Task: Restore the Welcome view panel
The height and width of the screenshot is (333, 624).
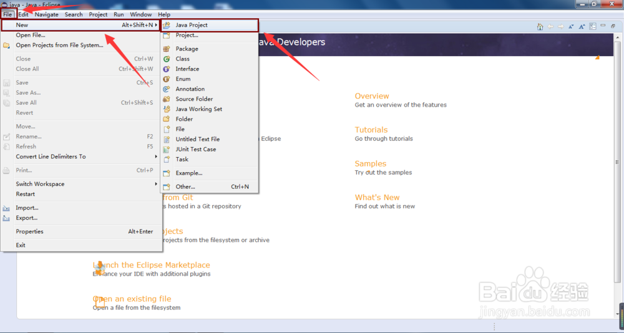Action: pos(613,26)
